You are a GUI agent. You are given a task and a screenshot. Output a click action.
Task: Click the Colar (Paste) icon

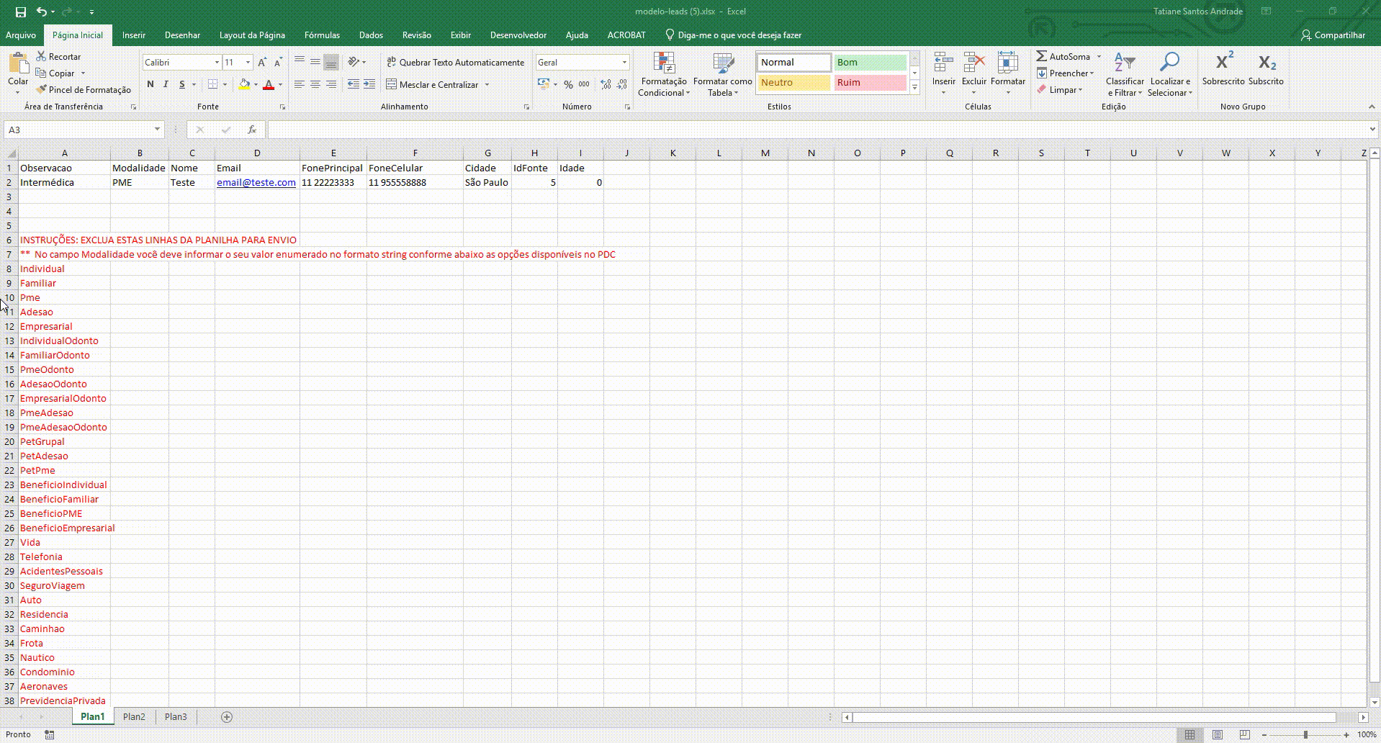(x=18, y=63)
